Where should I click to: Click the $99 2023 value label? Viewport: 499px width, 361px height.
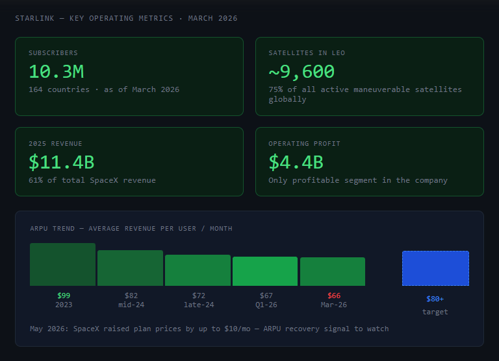click(x=64, y=296)
